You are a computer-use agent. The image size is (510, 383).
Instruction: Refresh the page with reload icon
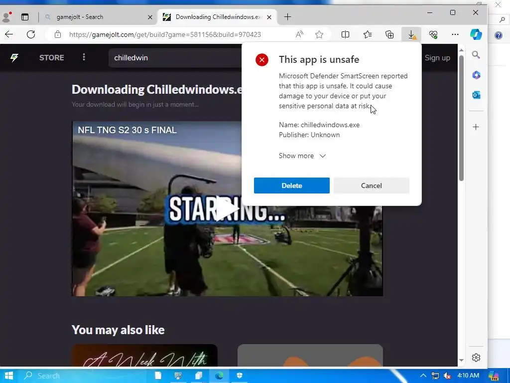point(31,34)
